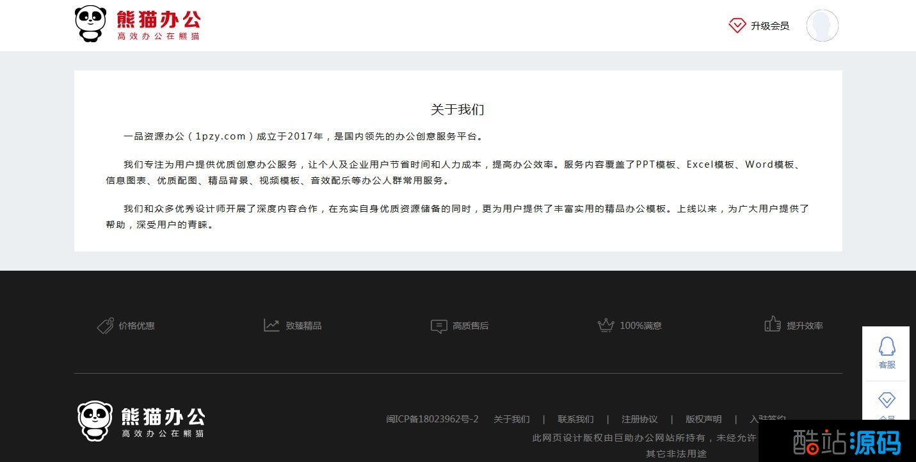Go to 关于我们 in the footer links

click(511, 419)
